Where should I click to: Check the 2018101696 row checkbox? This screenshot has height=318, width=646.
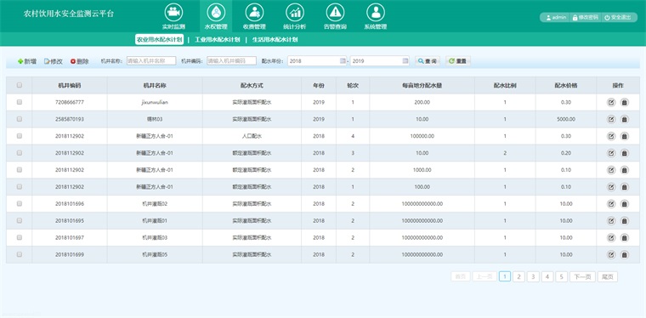point(20,203)
